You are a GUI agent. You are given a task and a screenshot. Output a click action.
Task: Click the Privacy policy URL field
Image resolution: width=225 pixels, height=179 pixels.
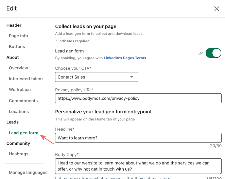pos(138,98)
